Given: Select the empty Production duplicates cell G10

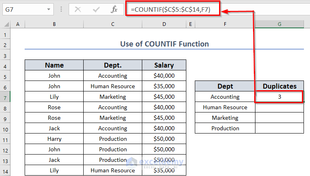Looking at the screenshot, I should click(x=279, y=128).
